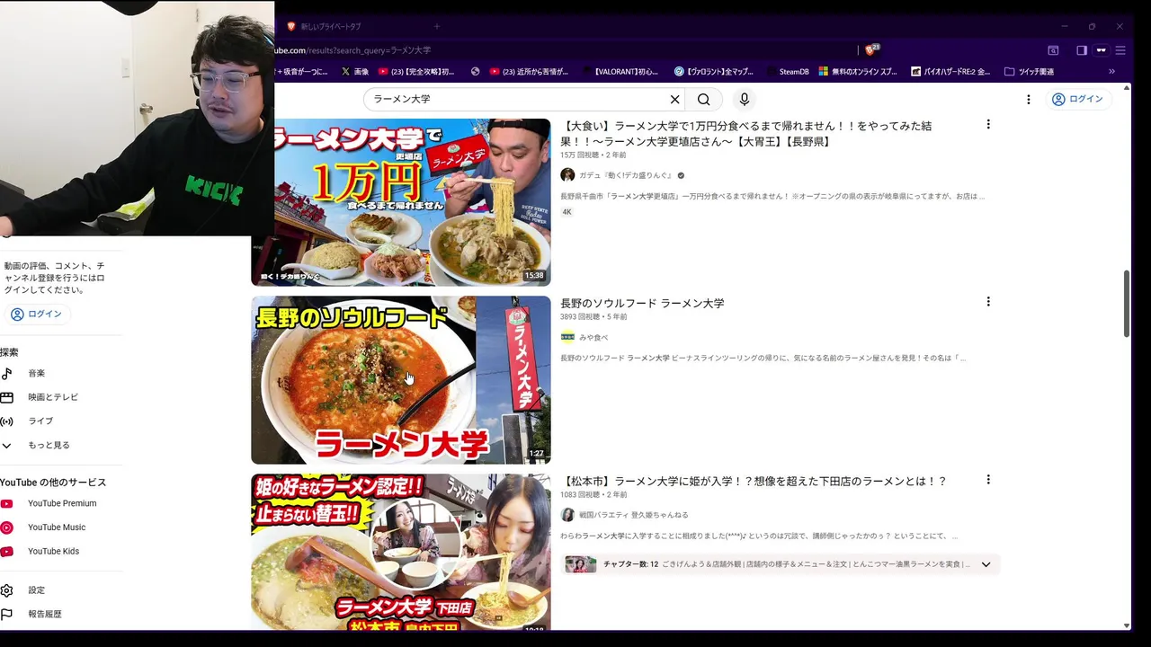
Task: Open the (23)【完全攻略】bookmark
Action: (x=416, y=72)
